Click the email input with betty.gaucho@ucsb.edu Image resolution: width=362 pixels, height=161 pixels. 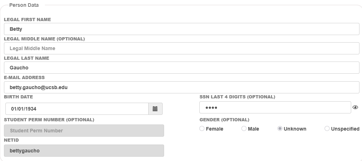click(181, 87)
